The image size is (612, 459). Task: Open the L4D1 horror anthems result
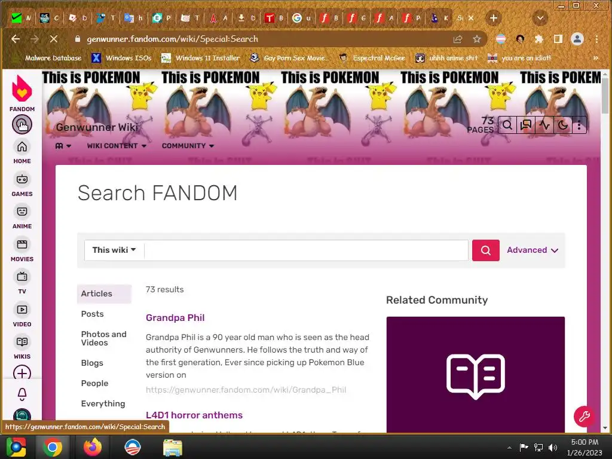194,415
